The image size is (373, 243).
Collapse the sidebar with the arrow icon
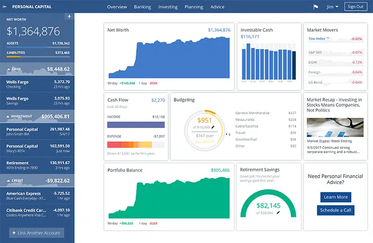6,7
